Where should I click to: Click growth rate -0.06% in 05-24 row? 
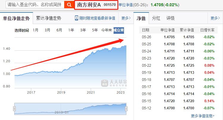209,51
